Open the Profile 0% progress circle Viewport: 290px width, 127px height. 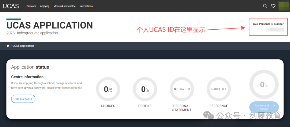(x=145, y=89)
